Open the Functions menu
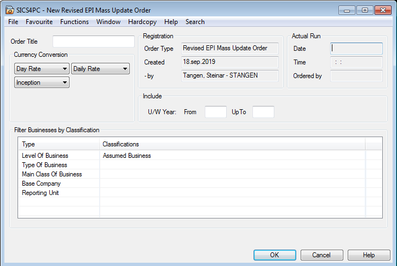The width and height of the screenshot is (397, 266). pos(74,22)
